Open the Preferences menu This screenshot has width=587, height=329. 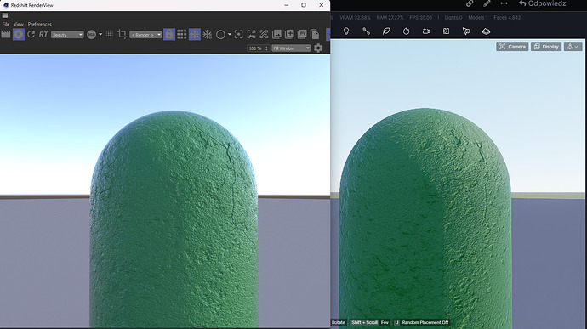tap(40, 24)
